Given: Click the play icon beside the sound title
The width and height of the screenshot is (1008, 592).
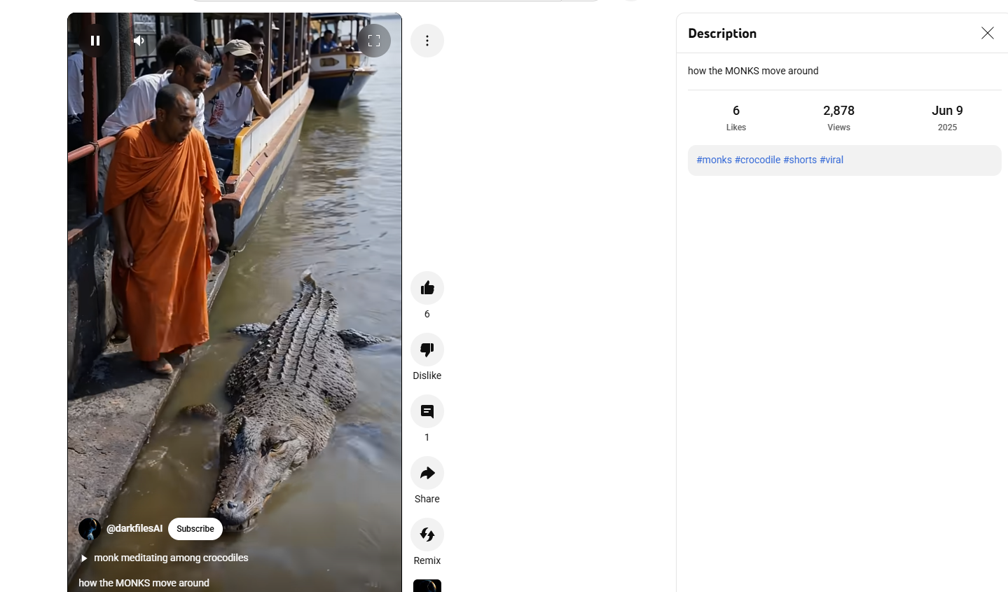Looking at the screenshot, I should pyautogui.click(x=84, y=558).
